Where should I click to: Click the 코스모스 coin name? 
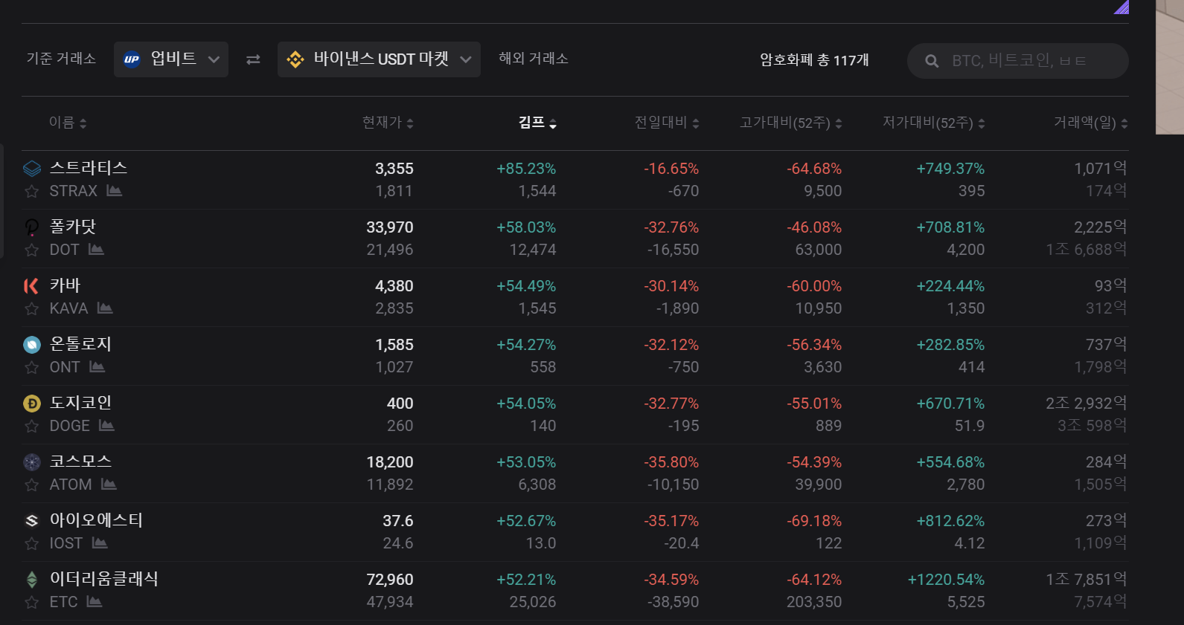80,462
